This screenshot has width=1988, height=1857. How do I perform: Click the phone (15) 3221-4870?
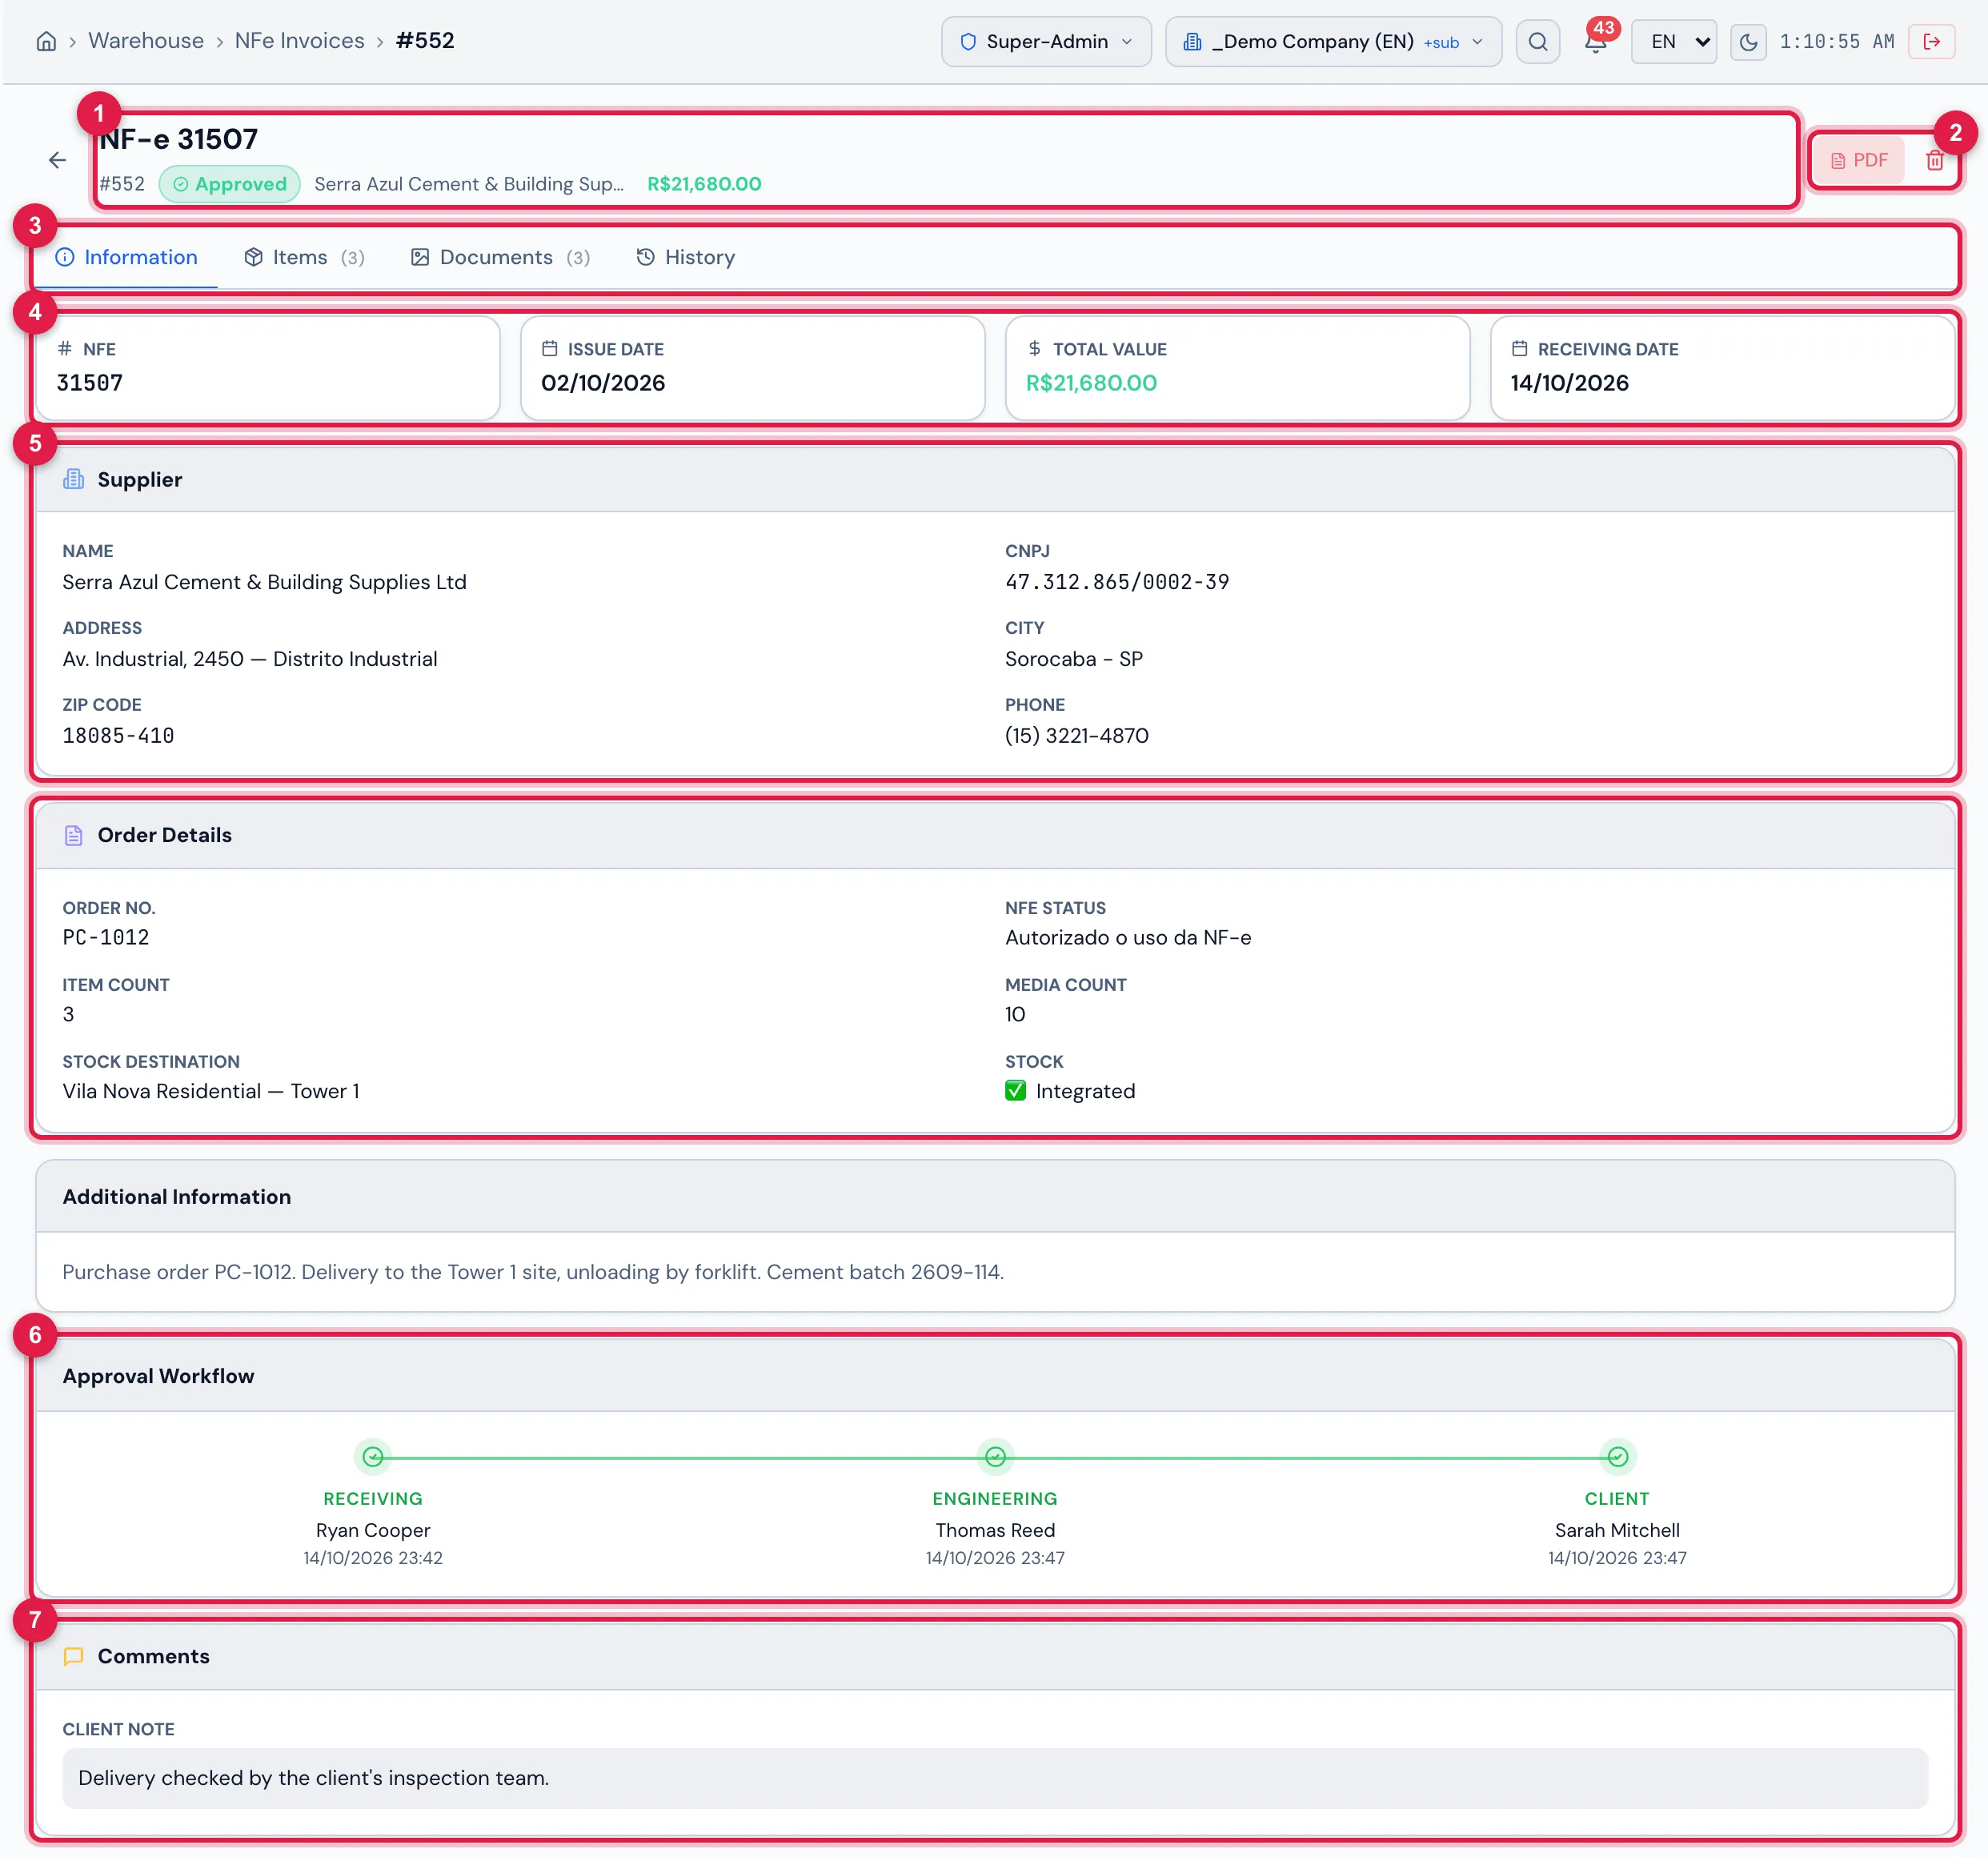pyautogui.click(x=1077, y=736)
